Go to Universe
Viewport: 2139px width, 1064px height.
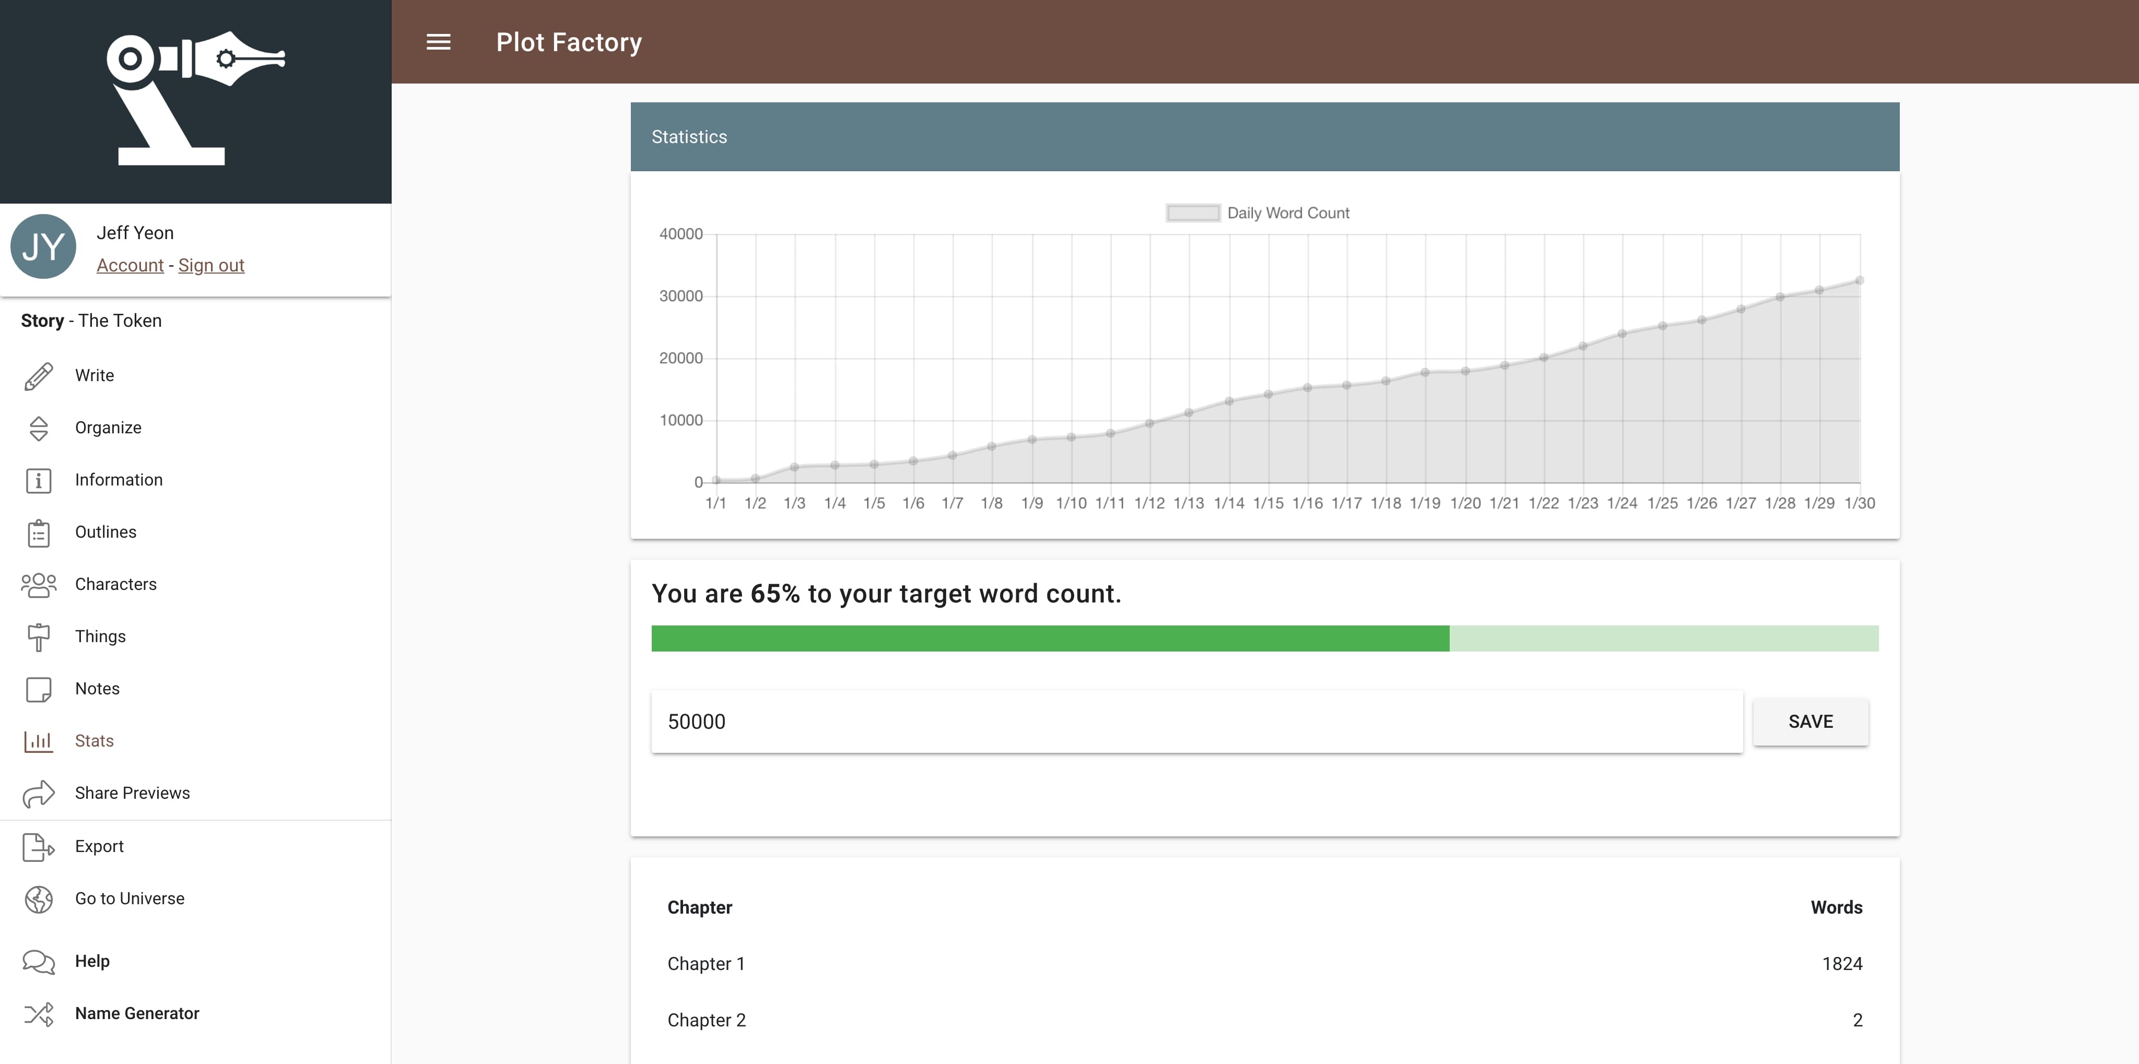click(x=130, y=898)
